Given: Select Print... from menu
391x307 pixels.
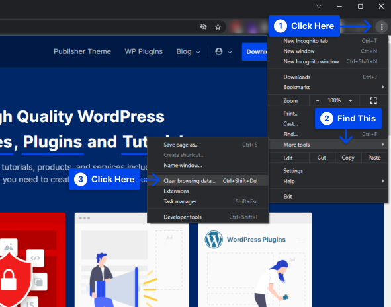Looking at the screenshot, I should (x=290, y=114).
